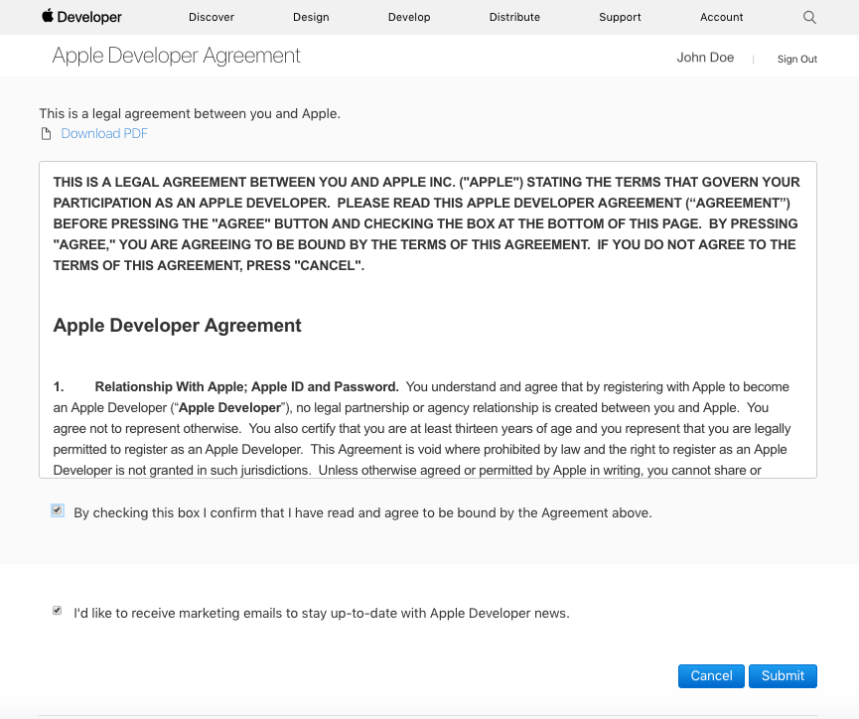Uncheck the marketing emails checkbox
Image resolution: width=859 pixels, height=719 pixels.
57,611
